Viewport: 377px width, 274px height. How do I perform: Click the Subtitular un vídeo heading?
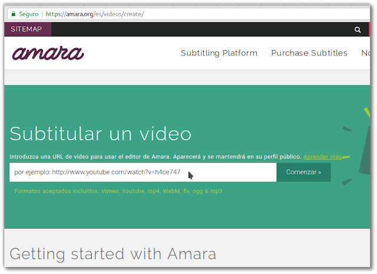click(x=101, y=134)
